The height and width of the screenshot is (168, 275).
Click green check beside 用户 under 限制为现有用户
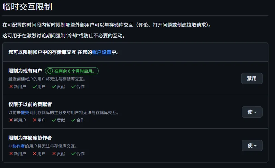click(34, 86)
